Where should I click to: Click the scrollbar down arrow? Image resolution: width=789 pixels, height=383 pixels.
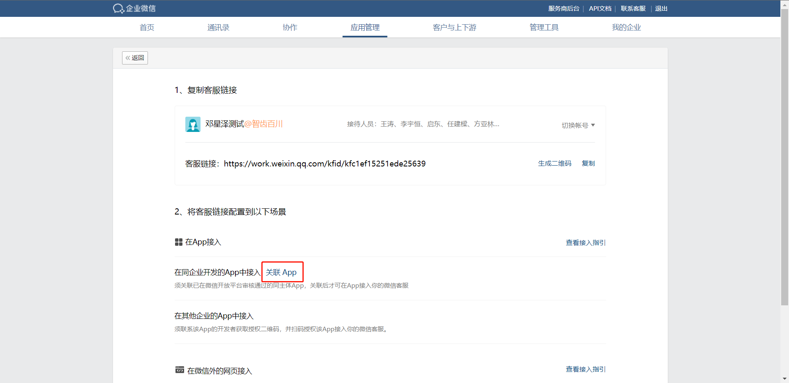tap(784, 379)
